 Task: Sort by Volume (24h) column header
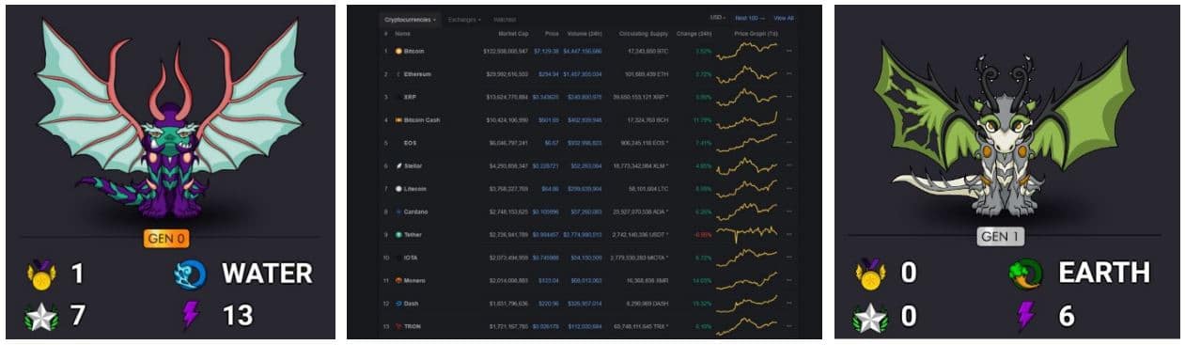pos(585,33)
